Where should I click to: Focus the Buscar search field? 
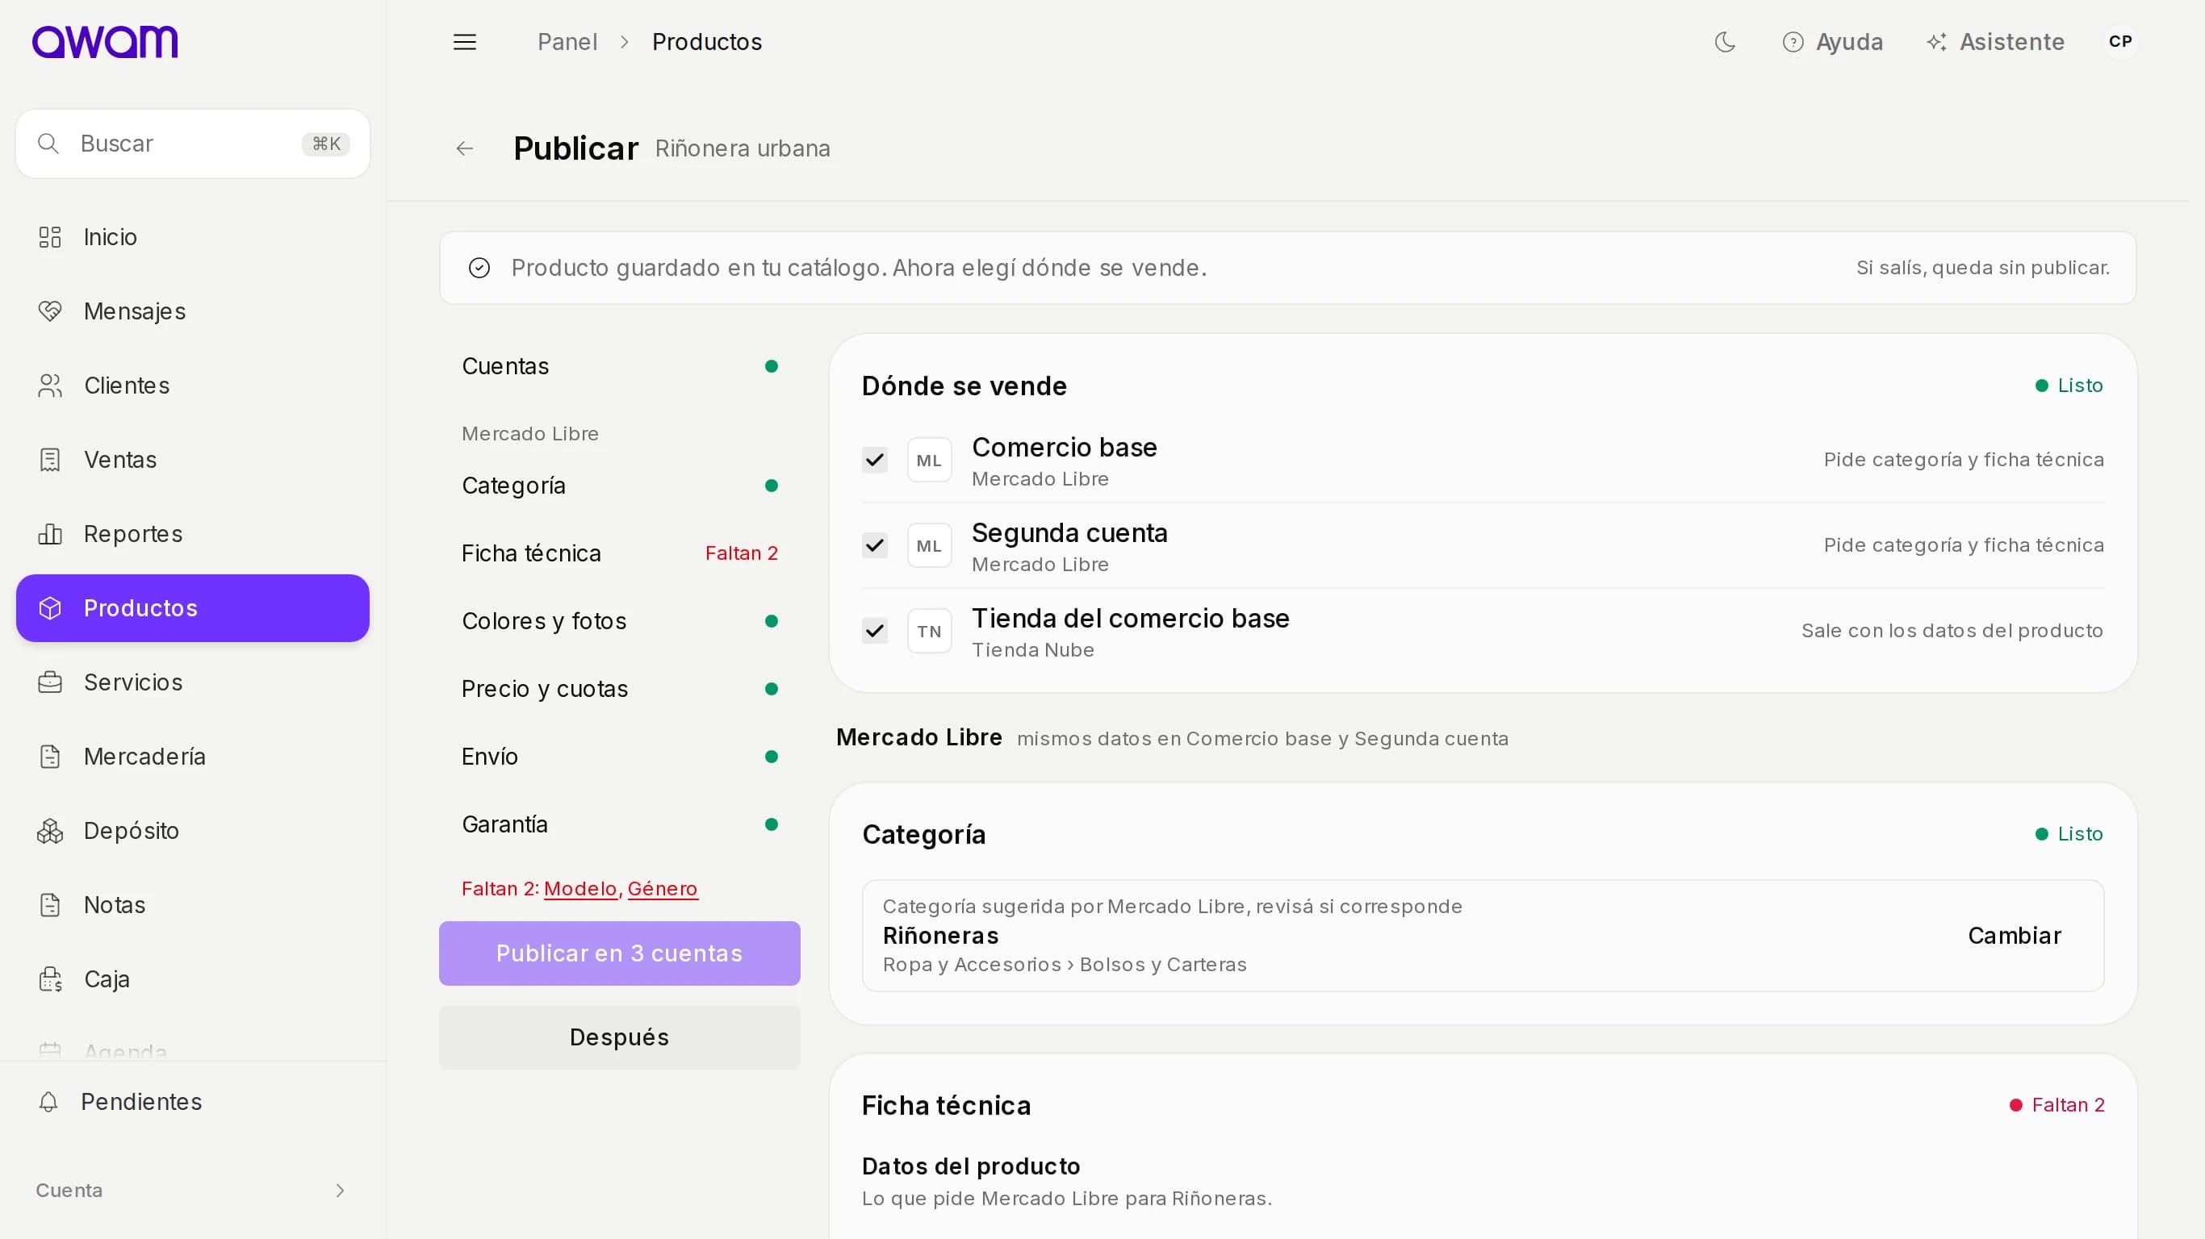pyautogui.click(x=193, y=144)
